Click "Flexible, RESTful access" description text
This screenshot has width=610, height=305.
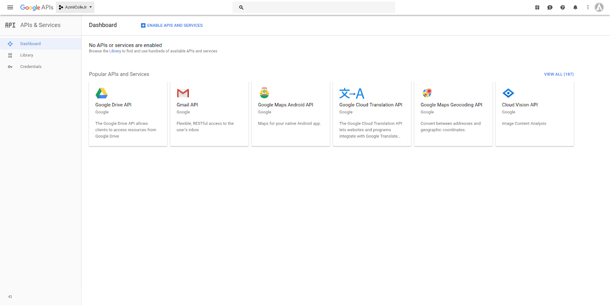(x=205, y=127)
